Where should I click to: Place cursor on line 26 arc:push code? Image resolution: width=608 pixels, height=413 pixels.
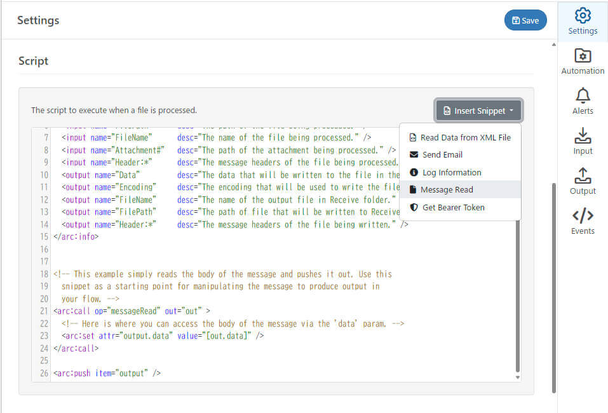pos(107,373)
